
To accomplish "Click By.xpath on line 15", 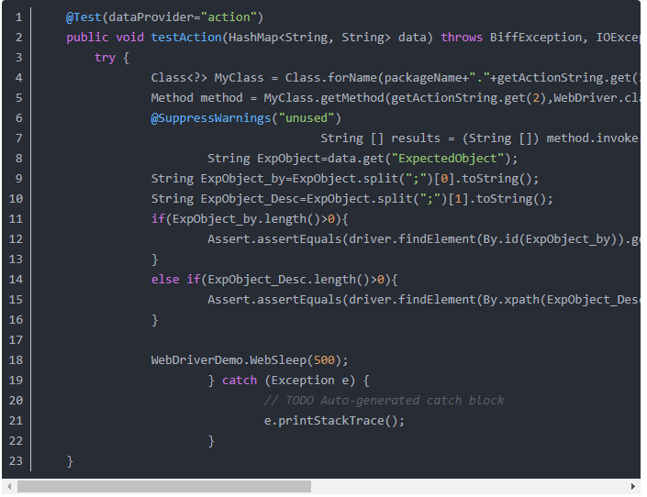I will [511, 300].
